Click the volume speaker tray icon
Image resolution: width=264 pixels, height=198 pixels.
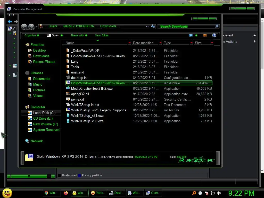[x=219, y=193]
